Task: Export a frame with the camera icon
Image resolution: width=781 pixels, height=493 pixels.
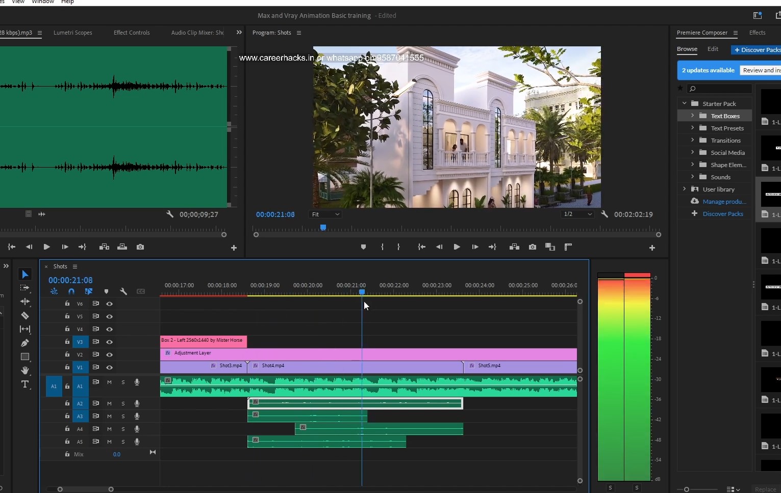Action: (x=532, y=247)
